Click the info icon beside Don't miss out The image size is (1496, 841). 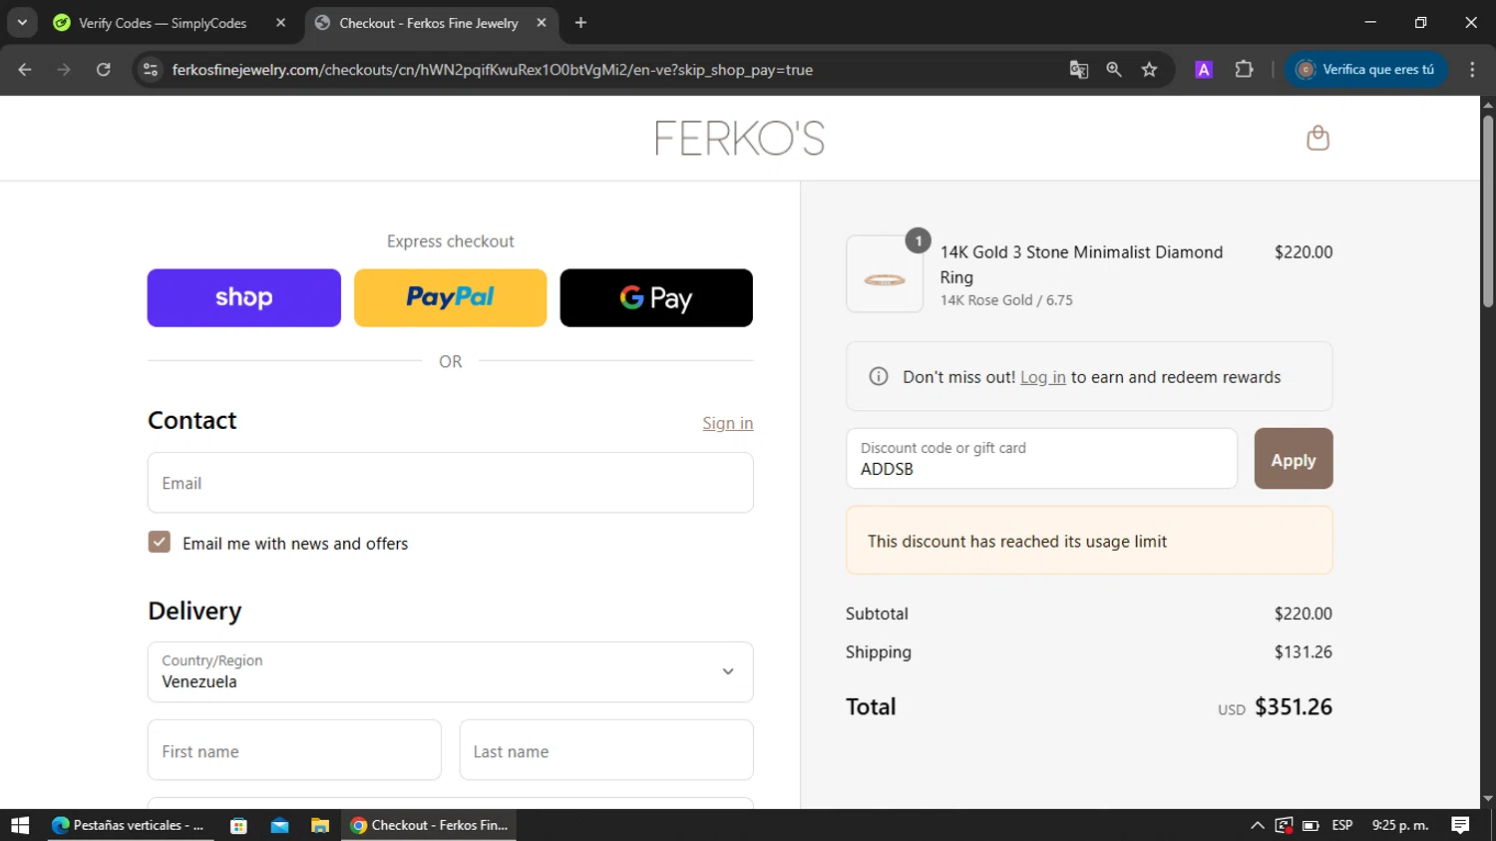click(879, 376)
